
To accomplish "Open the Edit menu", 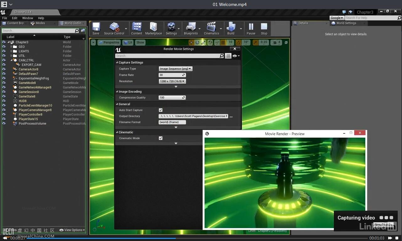I will click(15, 18).
